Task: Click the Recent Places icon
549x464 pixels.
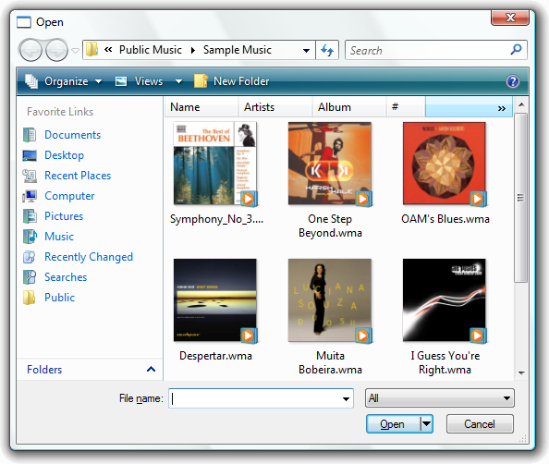Action: 30,176
